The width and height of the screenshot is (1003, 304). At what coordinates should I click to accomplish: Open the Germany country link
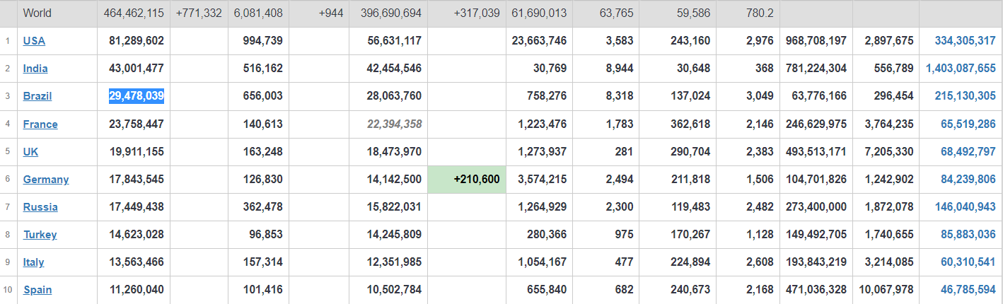[x=46, y=180]
